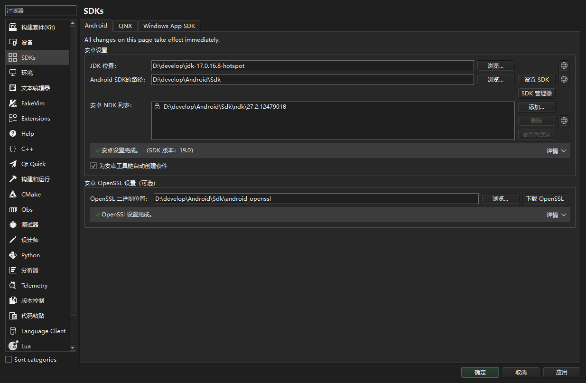Image resolution: width=586 pixels, height=383 pixels.
Task: Open the 设计师 designer pencil icon
Action: coord(13,240)
